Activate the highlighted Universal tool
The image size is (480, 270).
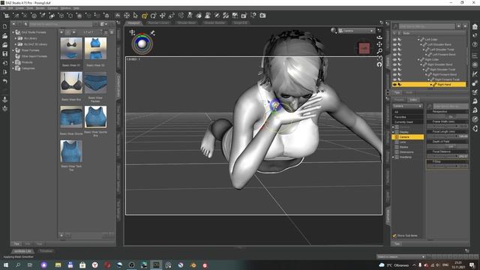tap(145, 15)
